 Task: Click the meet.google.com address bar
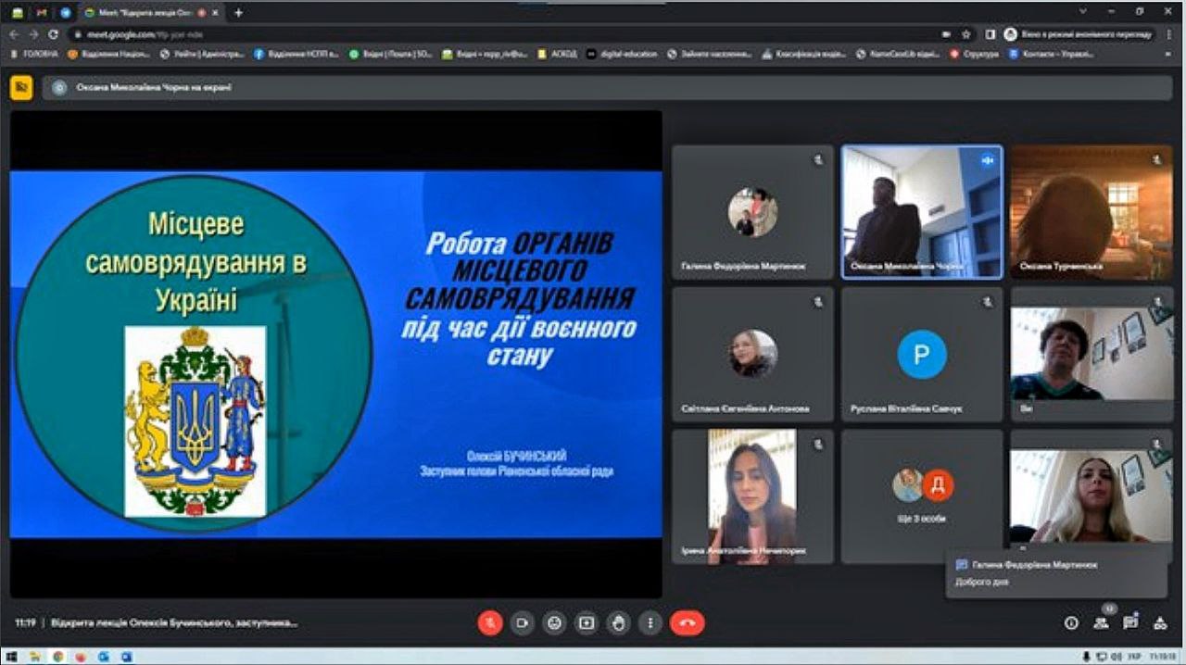500,33
